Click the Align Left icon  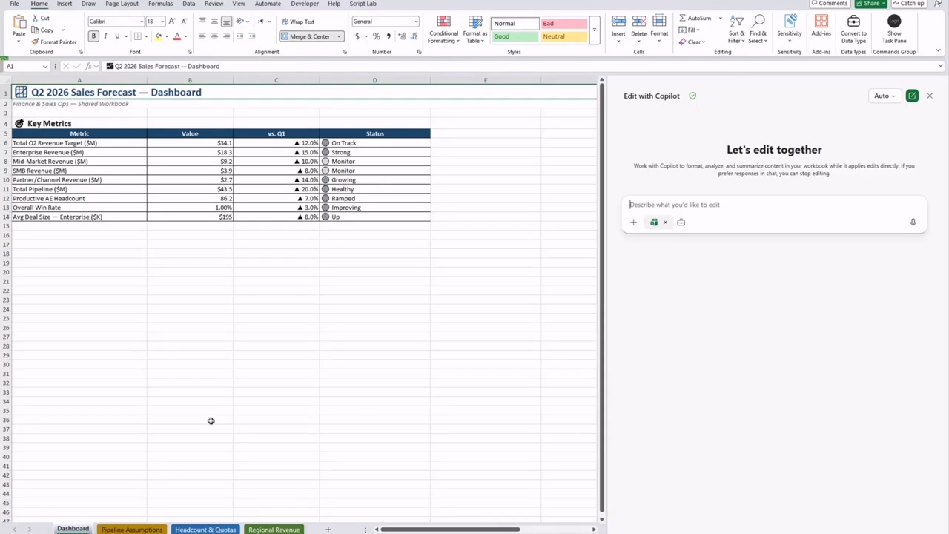(202, 36)
